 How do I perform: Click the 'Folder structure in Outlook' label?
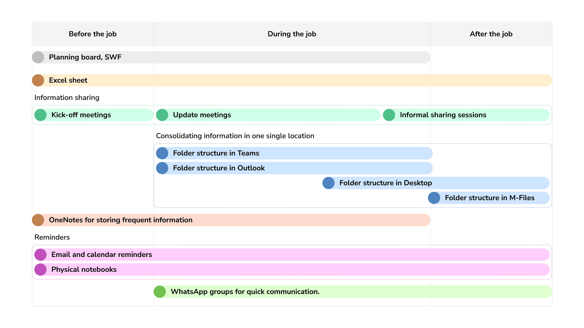click(x=219, y=168)
